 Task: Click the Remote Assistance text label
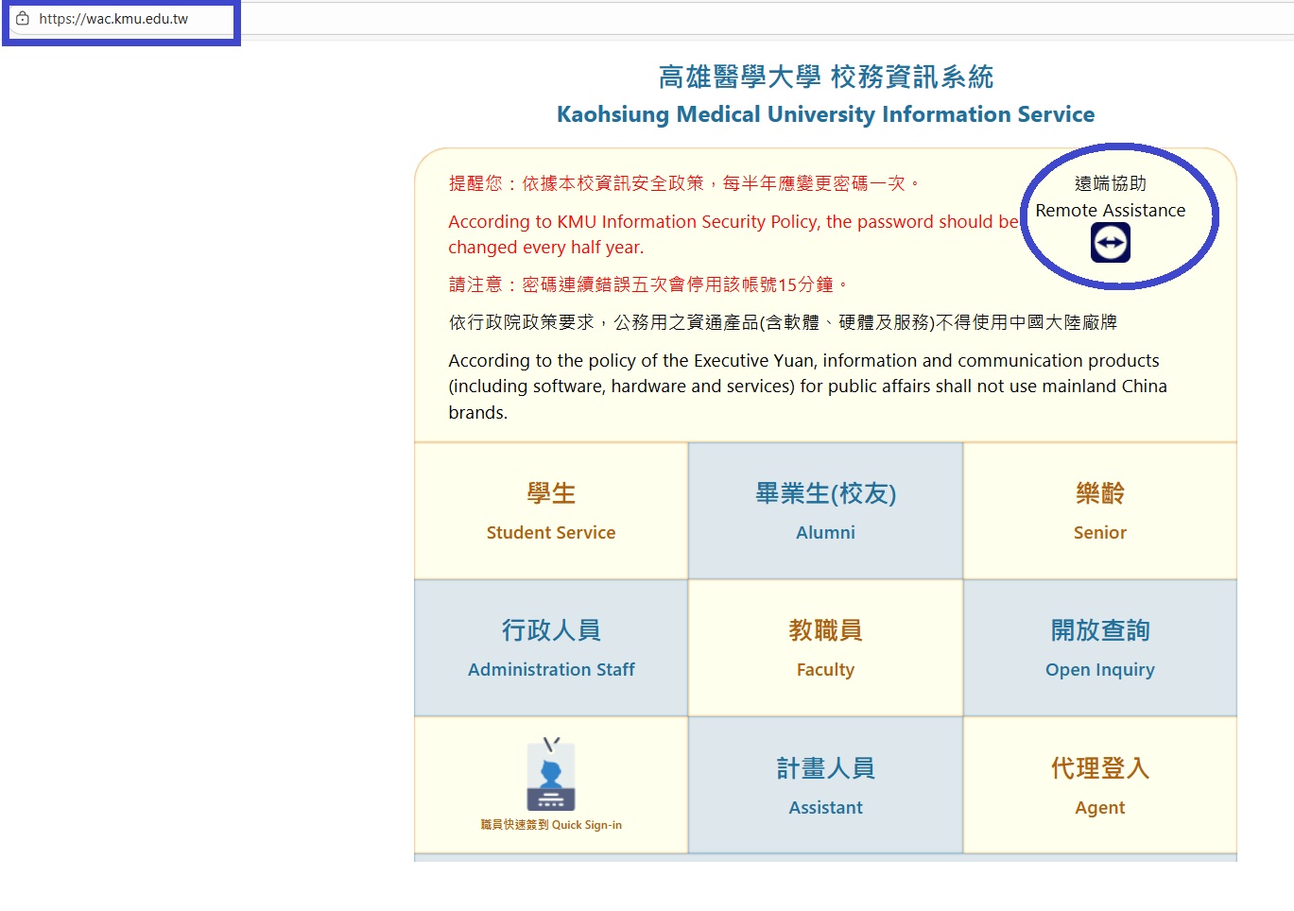click(1110, 211)
